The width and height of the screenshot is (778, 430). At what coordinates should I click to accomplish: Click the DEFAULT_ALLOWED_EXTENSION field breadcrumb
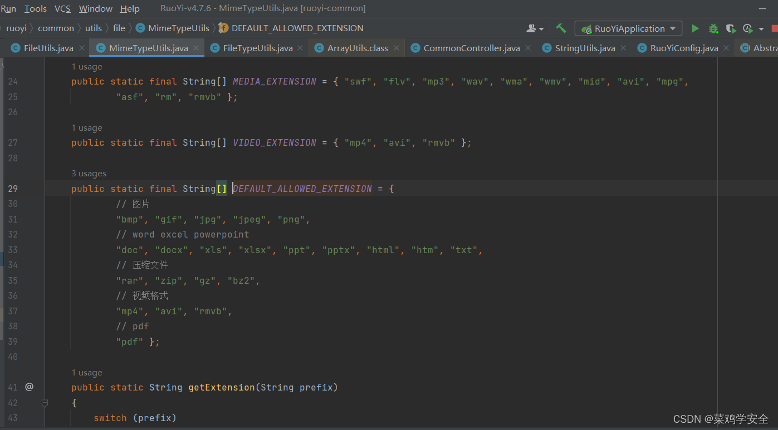tap(291, 28)
